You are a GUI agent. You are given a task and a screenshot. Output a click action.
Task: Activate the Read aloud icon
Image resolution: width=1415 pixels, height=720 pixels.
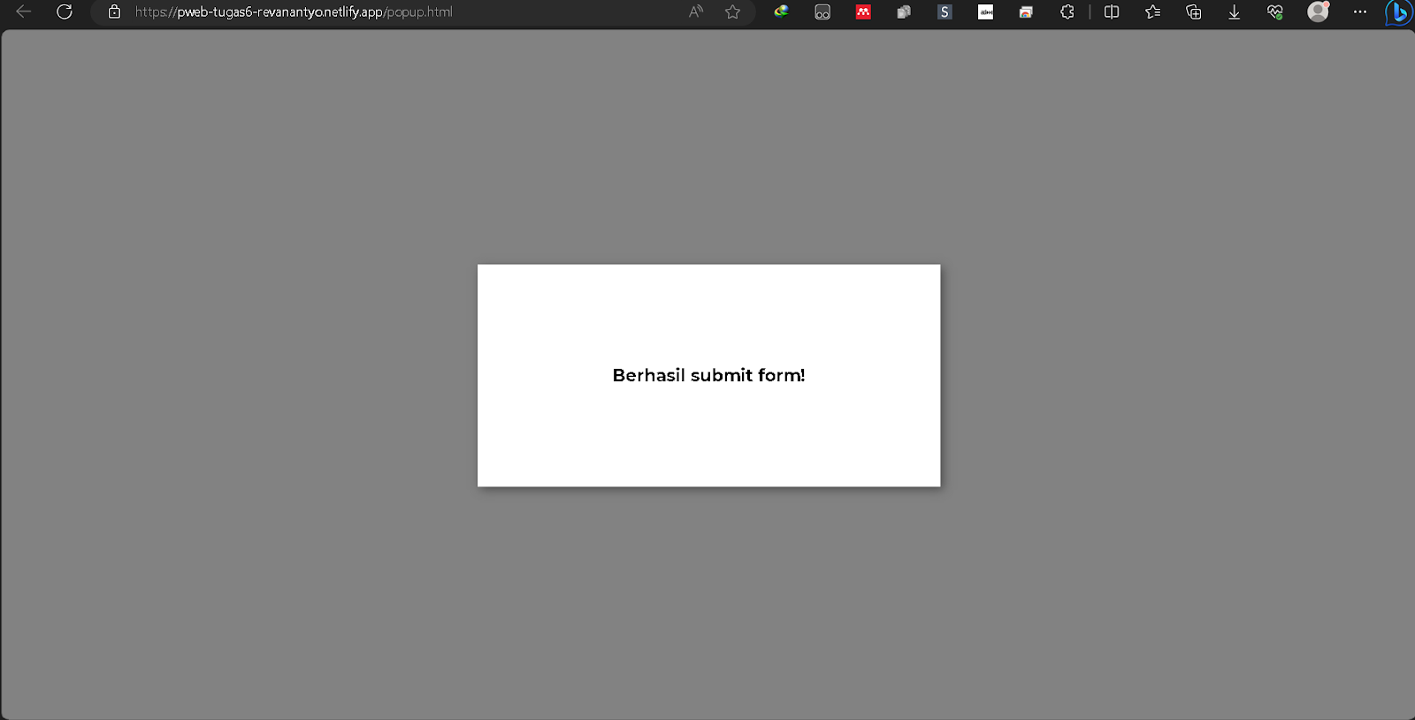click(696, 11)
